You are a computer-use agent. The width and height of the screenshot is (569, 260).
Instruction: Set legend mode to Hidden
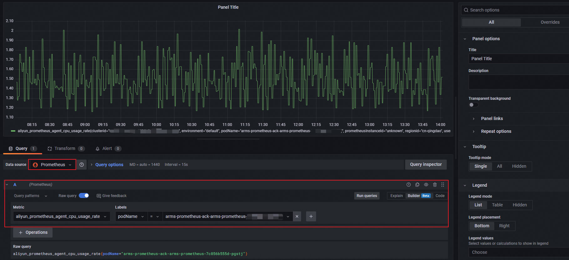click(520, 205)
